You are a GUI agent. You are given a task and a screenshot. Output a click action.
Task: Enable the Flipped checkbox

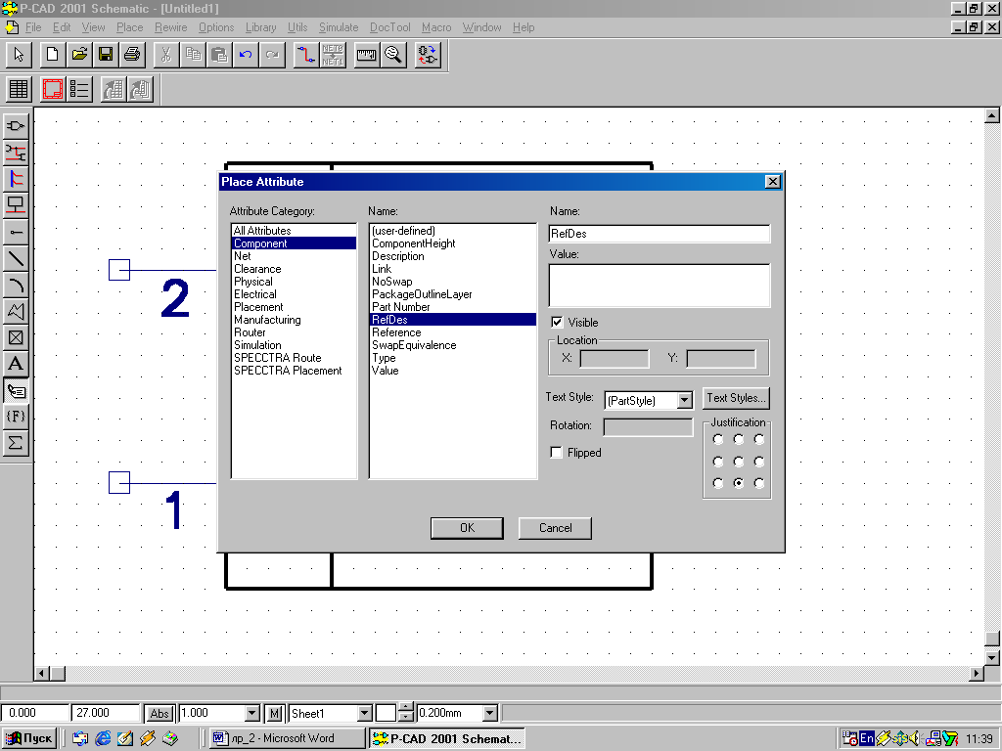pyautogui.click(x=557, y=452)
